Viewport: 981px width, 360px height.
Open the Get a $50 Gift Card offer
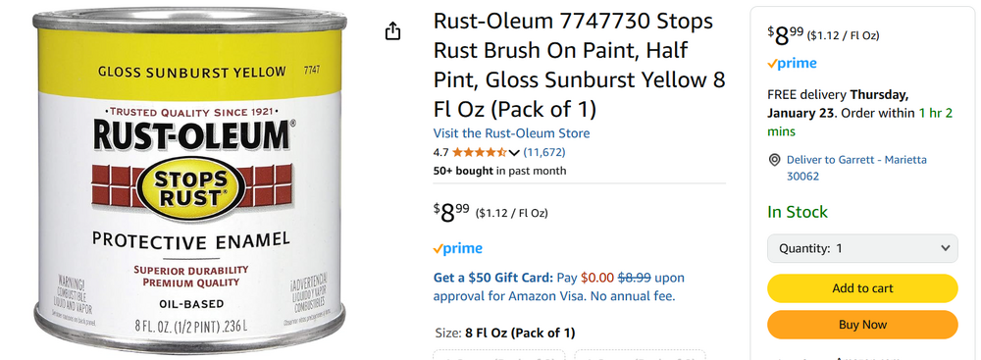493,278
